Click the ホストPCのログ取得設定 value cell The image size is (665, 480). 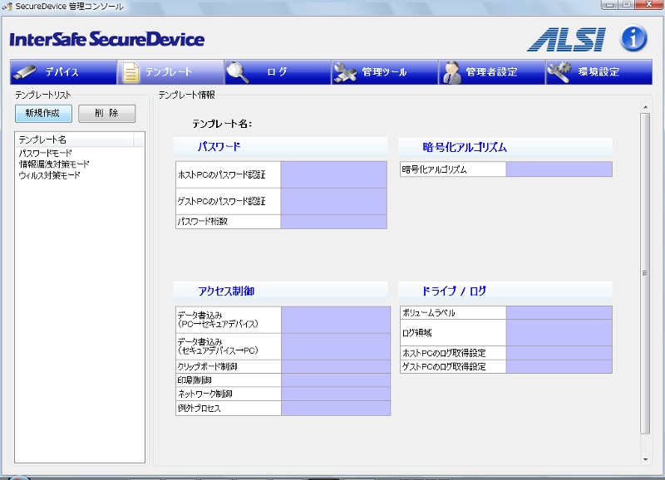[559, 353]
